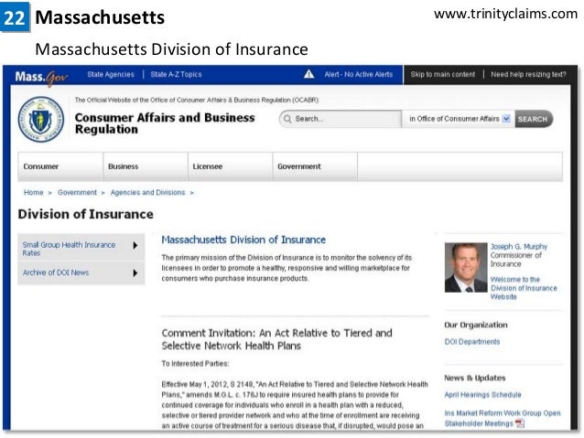Open the Licensee tab
The height and width of the screenshot is (438, 584).
(230, 166)
